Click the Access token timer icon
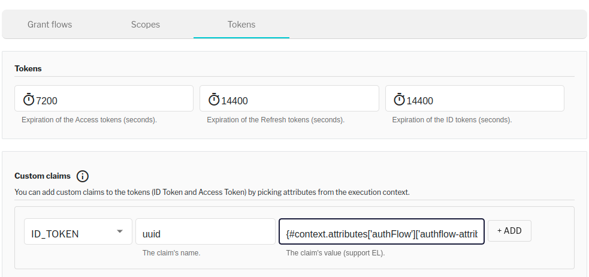Viewport: 589px width, 277px height. pyautogui.click(x=29, y=100)
